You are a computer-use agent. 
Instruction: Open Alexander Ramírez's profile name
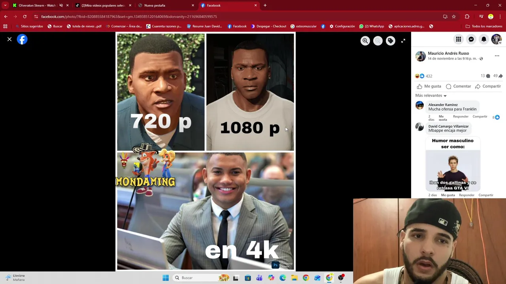tap(443, 105)
